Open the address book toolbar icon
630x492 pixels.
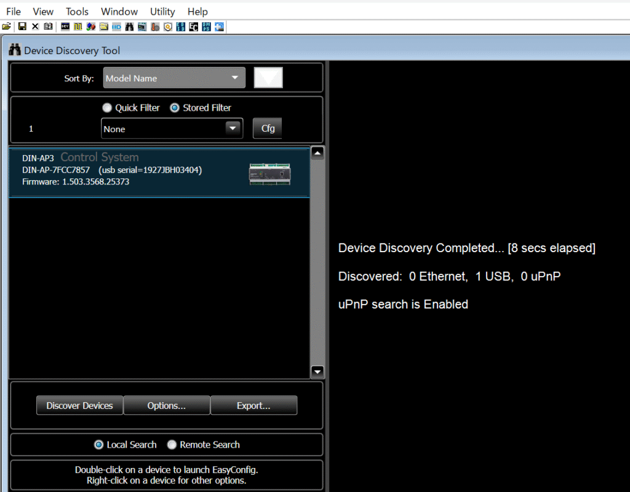tap(48, 26)
